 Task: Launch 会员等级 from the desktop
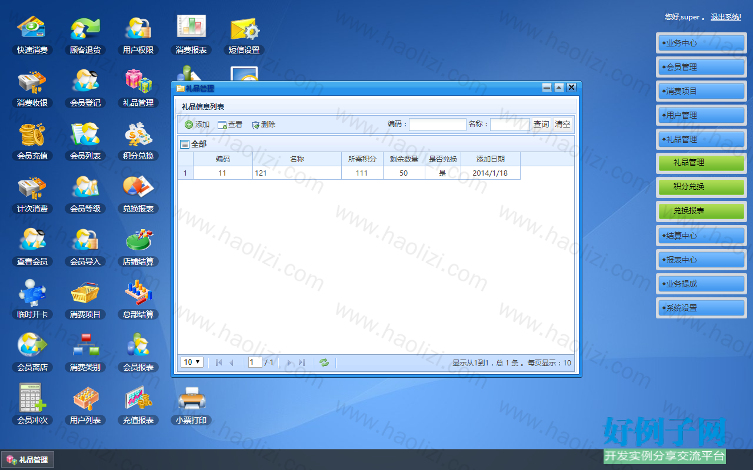pos(85,194)
